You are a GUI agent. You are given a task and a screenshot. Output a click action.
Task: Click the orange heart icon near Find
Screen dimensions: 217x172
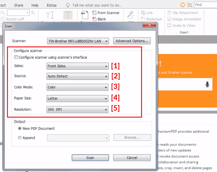183,5
